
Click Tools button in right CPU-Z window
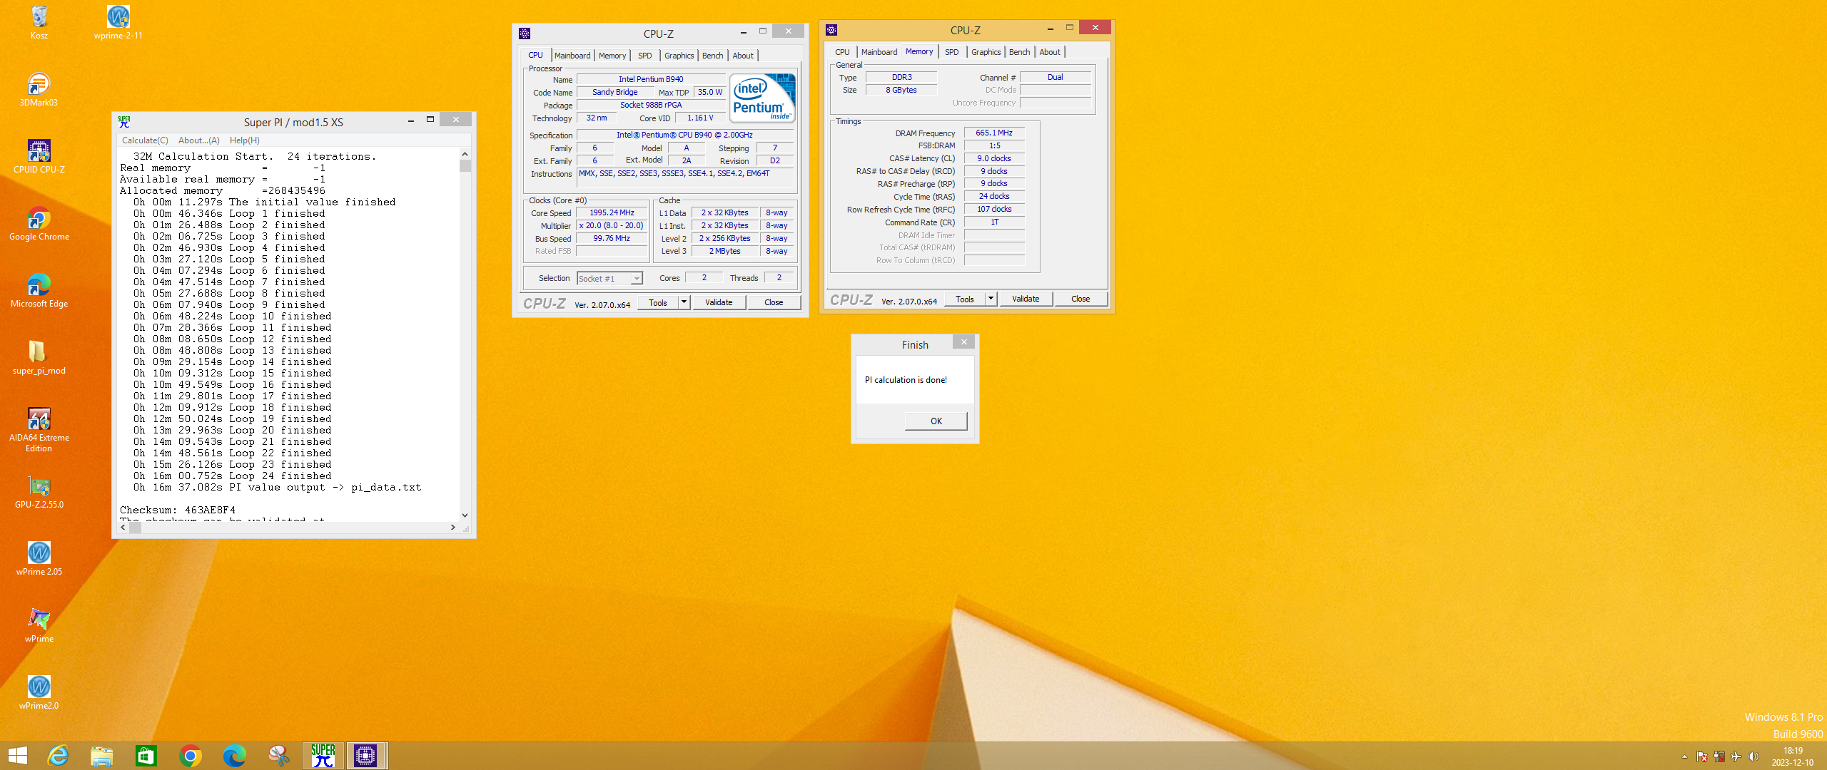[965, 299]
